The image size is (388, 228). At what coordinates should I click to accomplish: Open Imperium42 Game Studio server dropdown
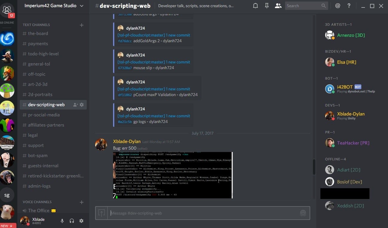pyautogui.click(x=54, y=6)
